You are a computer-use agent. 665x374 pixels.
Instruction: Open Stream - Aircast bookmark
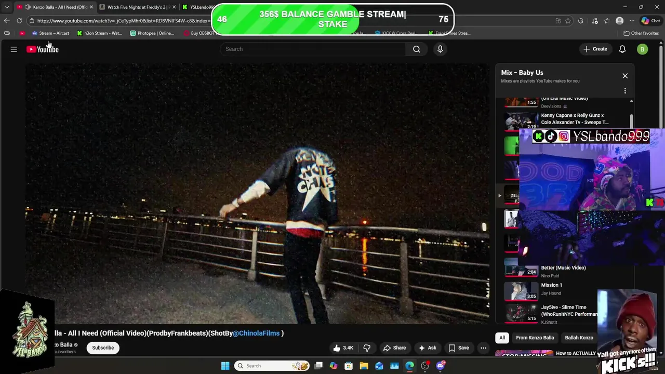(x=50, y=33)
